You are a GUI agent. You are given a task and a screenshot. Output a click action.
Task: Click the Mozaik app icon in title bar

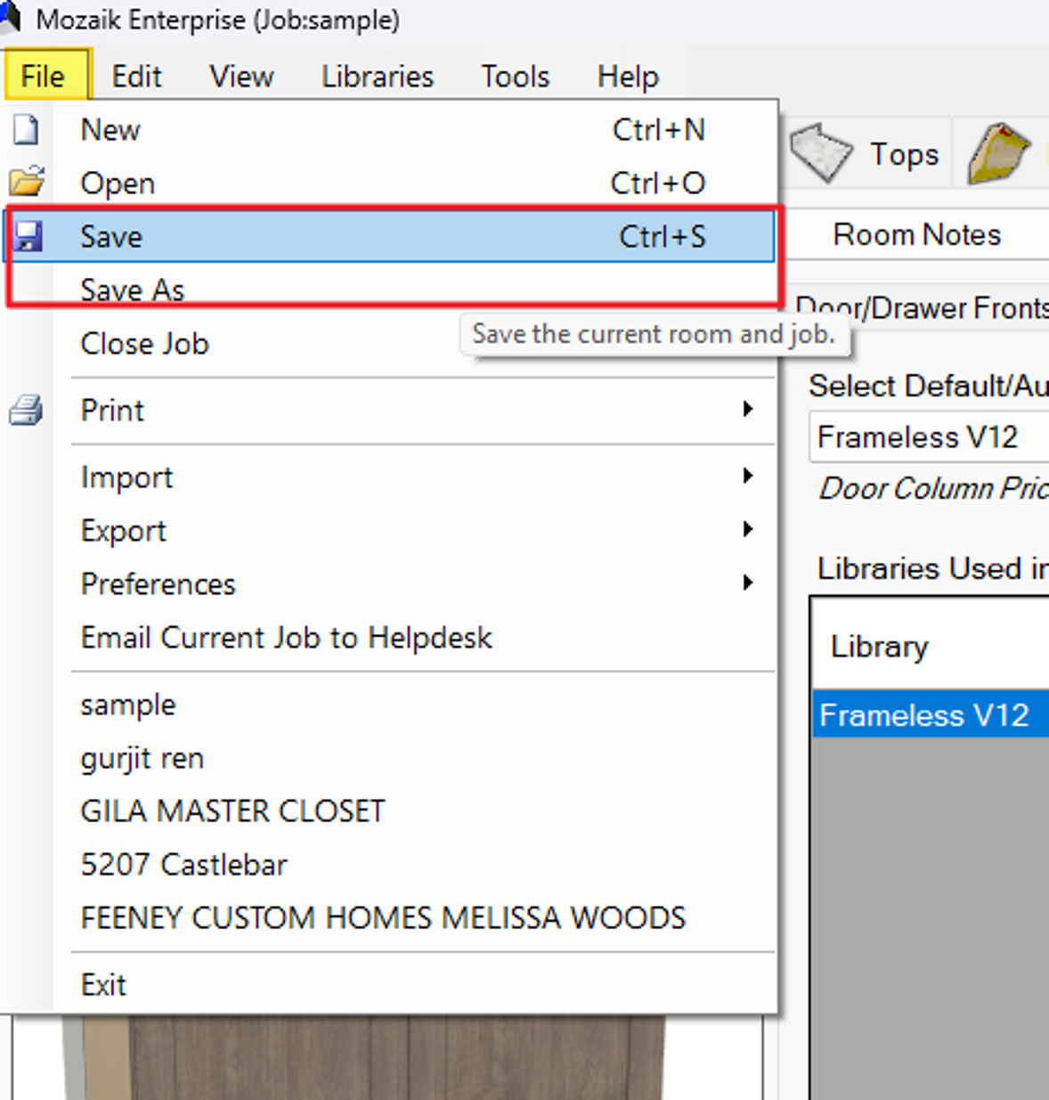tap(11, 16)
